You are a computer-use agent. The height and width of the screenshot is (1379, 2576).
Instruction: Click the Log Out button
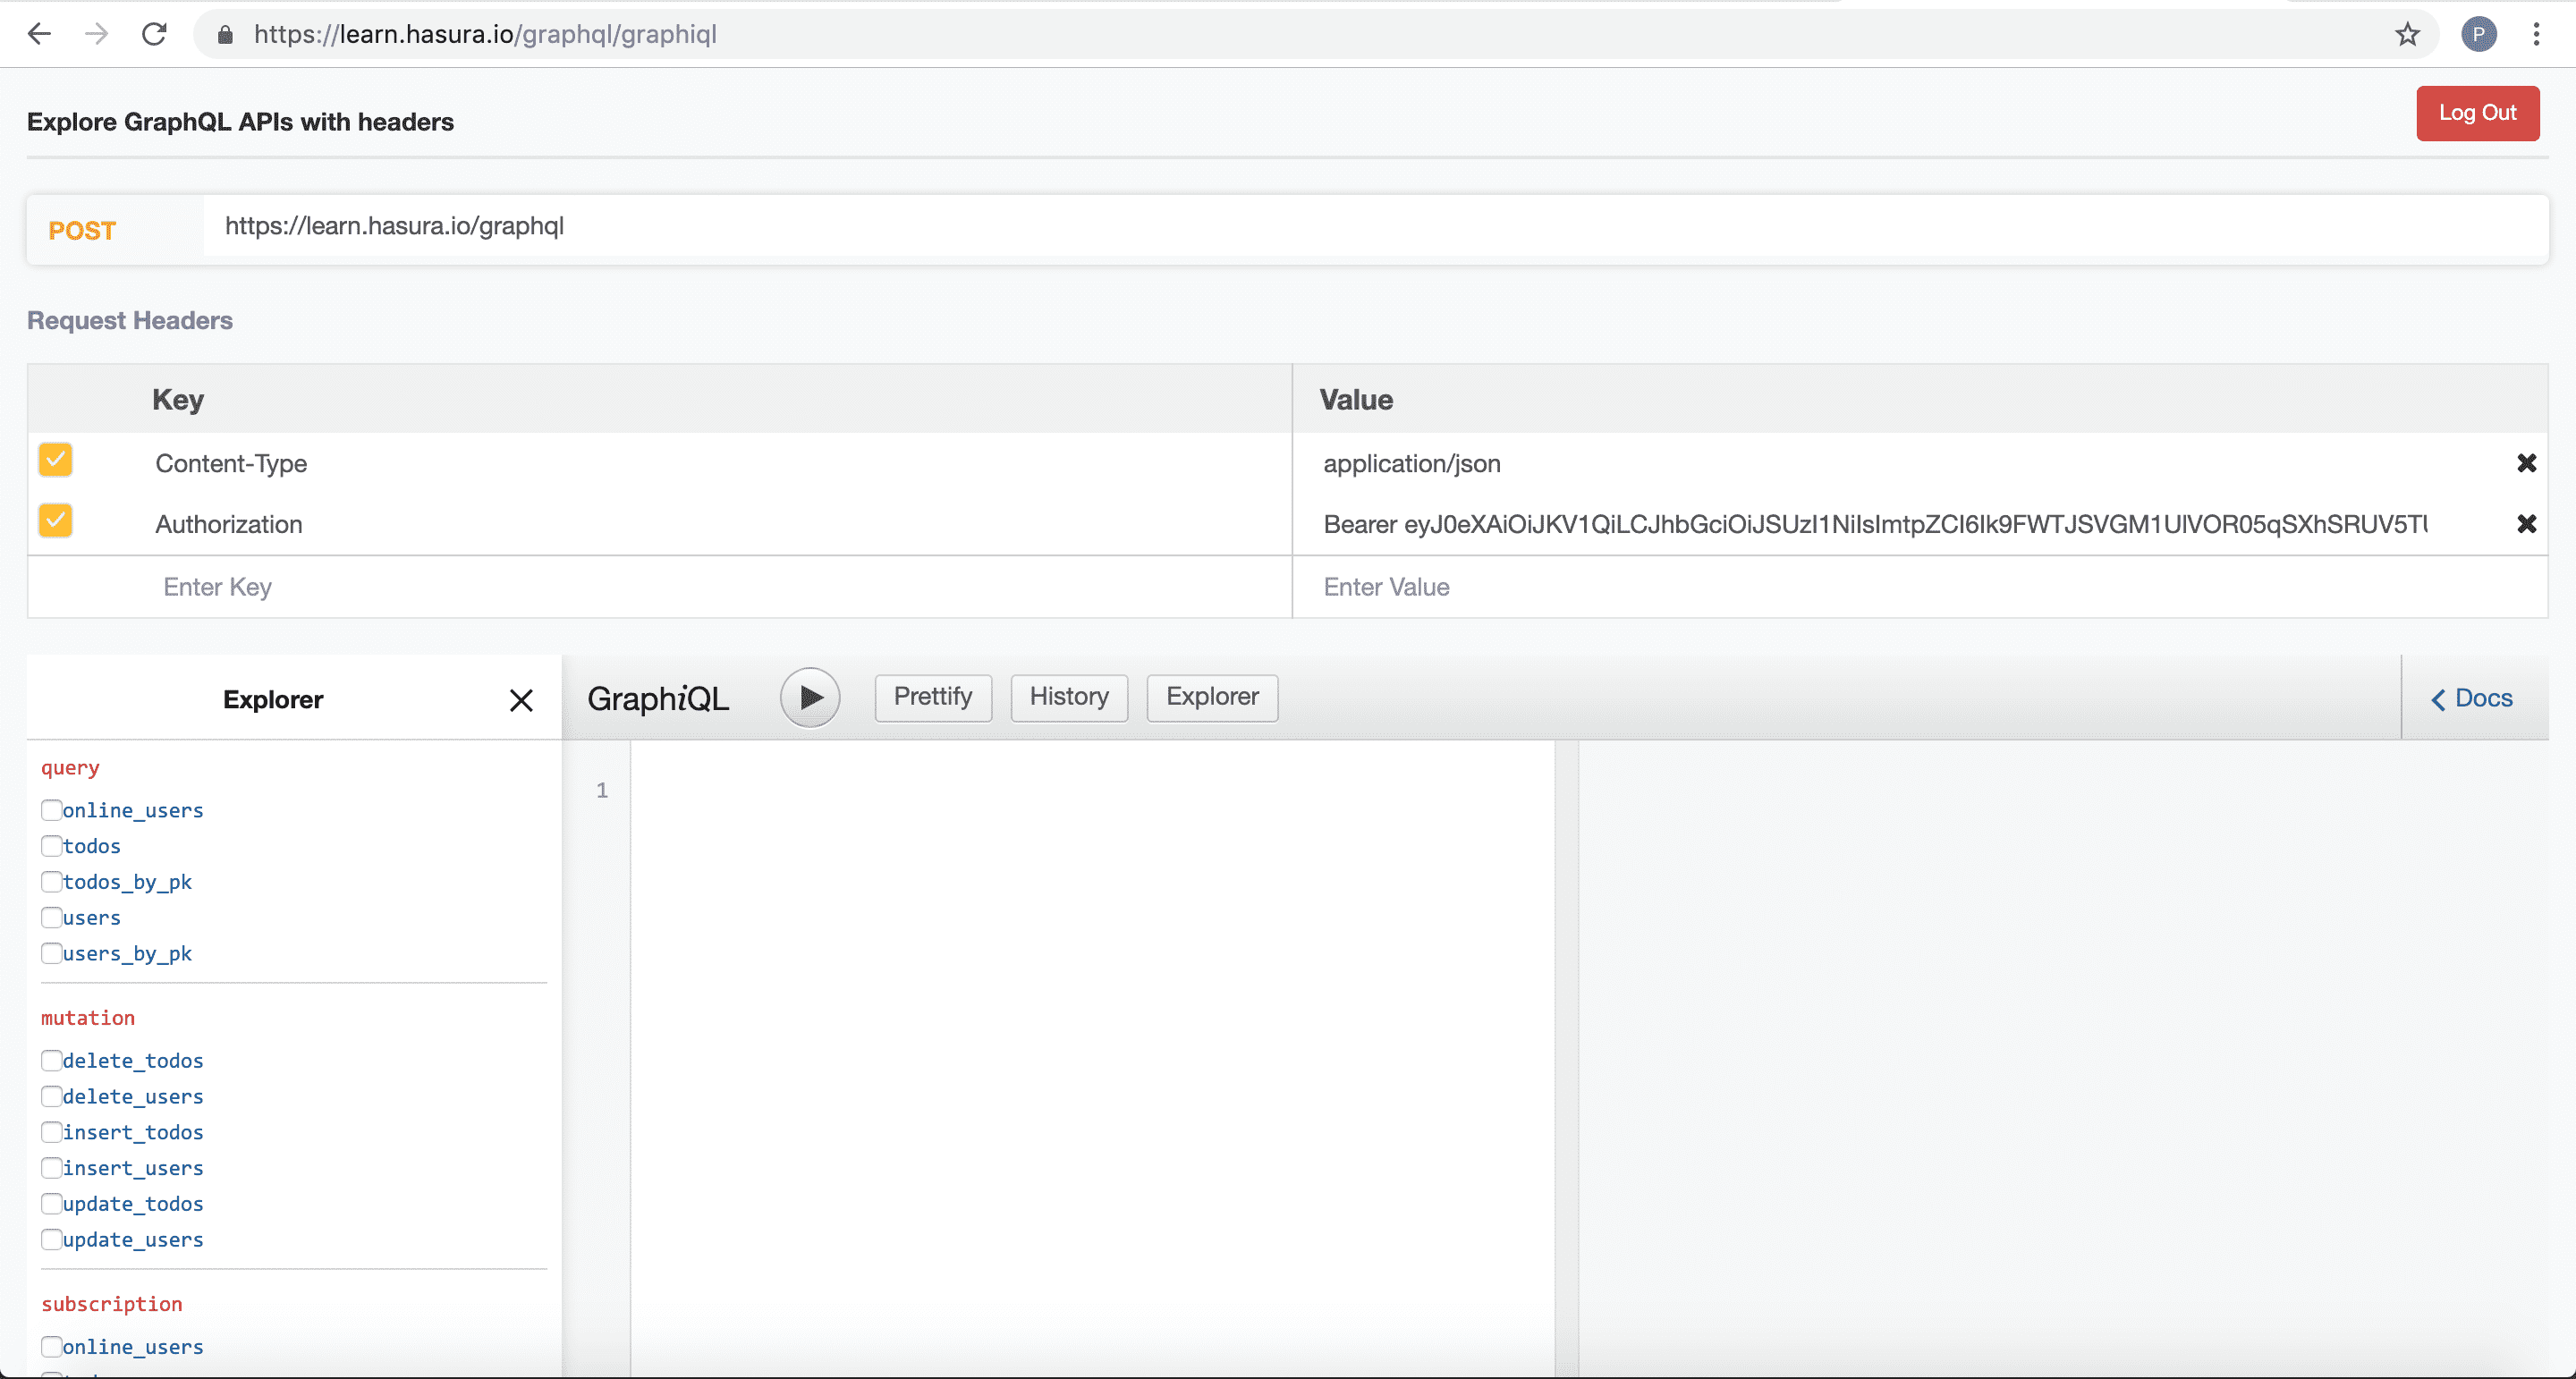pos(2478,113)
